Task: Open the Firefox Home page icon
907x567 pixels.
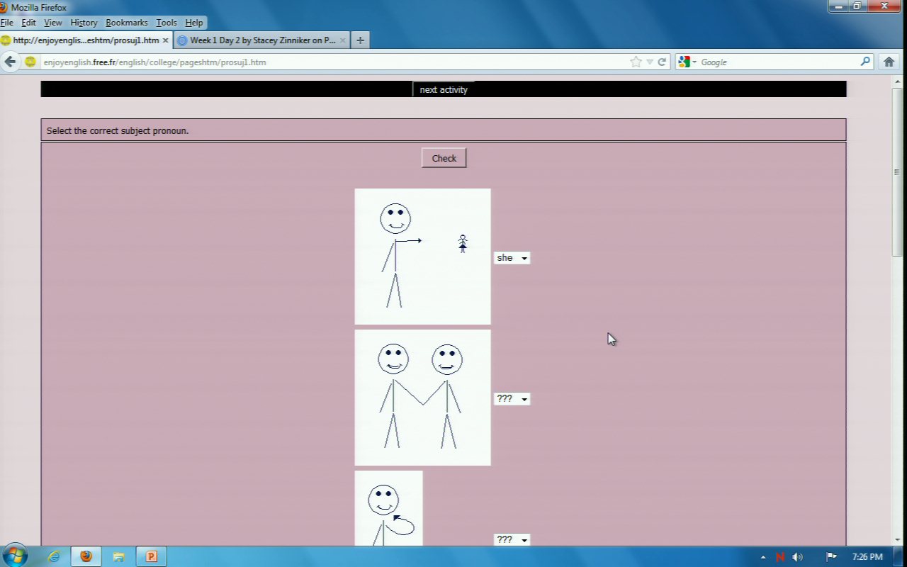Action: click(889, 62)
